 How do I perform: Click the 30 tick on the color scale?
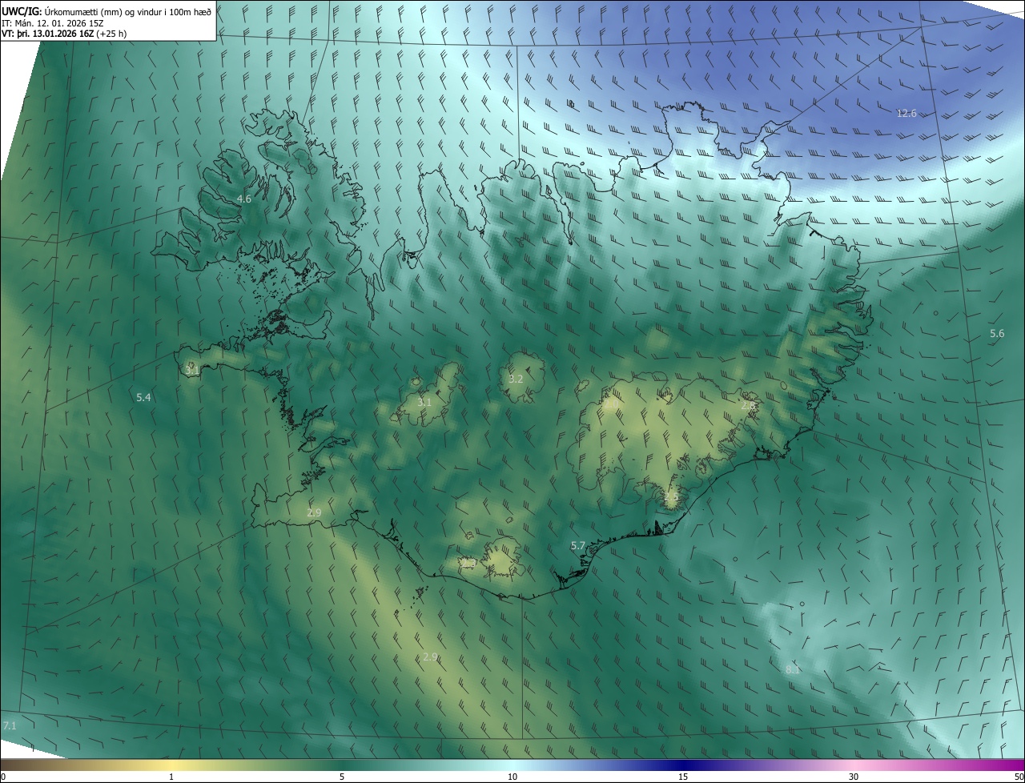pos(854,777)
